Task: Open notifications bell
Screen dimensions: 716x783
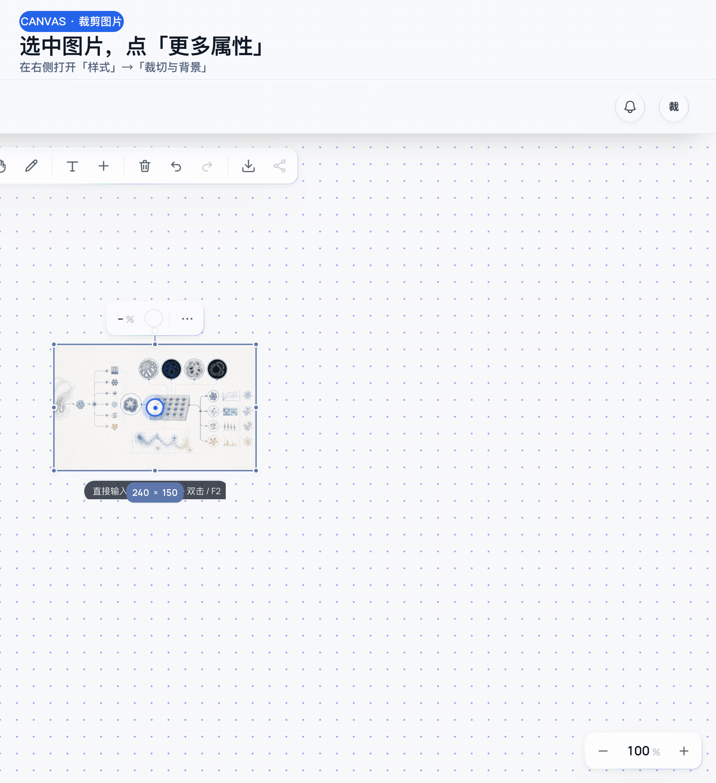Action: point(630,107)
